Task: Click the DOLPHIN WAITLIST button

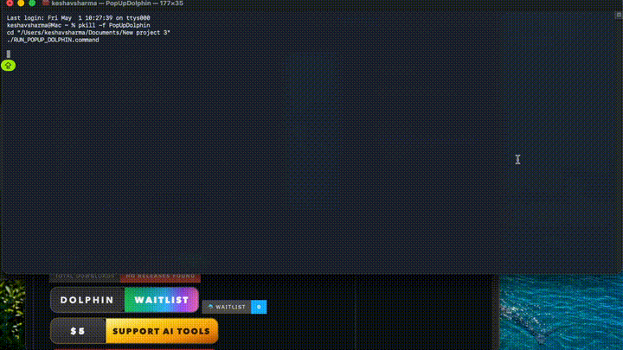Action: 125,300
